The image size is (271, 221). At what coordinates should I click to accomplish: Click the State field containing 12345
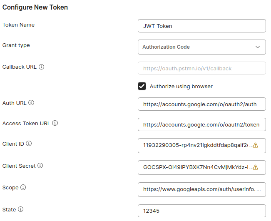coord(201,211)
